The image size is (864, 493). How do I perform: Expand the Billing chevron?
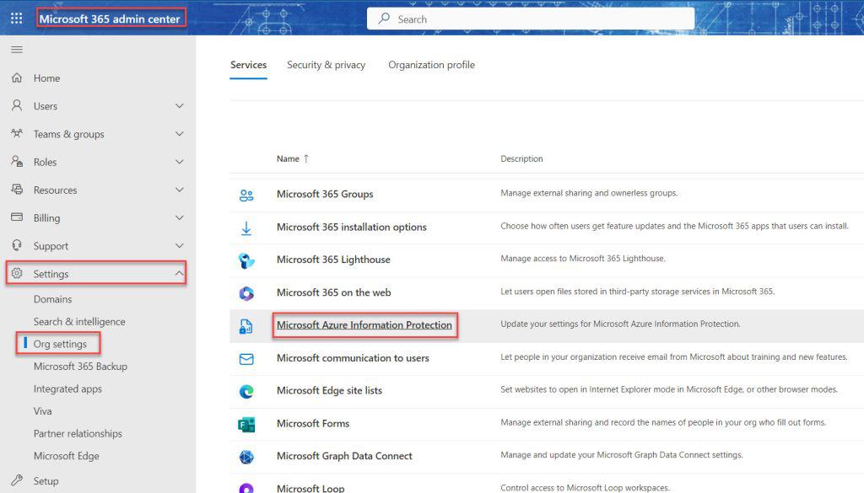coord(180,218)
